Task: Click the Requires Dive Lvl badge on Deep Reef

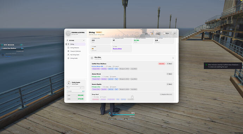Action: point(166,94)
